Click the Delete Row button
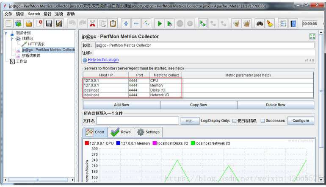Screen dimensions: 326x187 276,105
